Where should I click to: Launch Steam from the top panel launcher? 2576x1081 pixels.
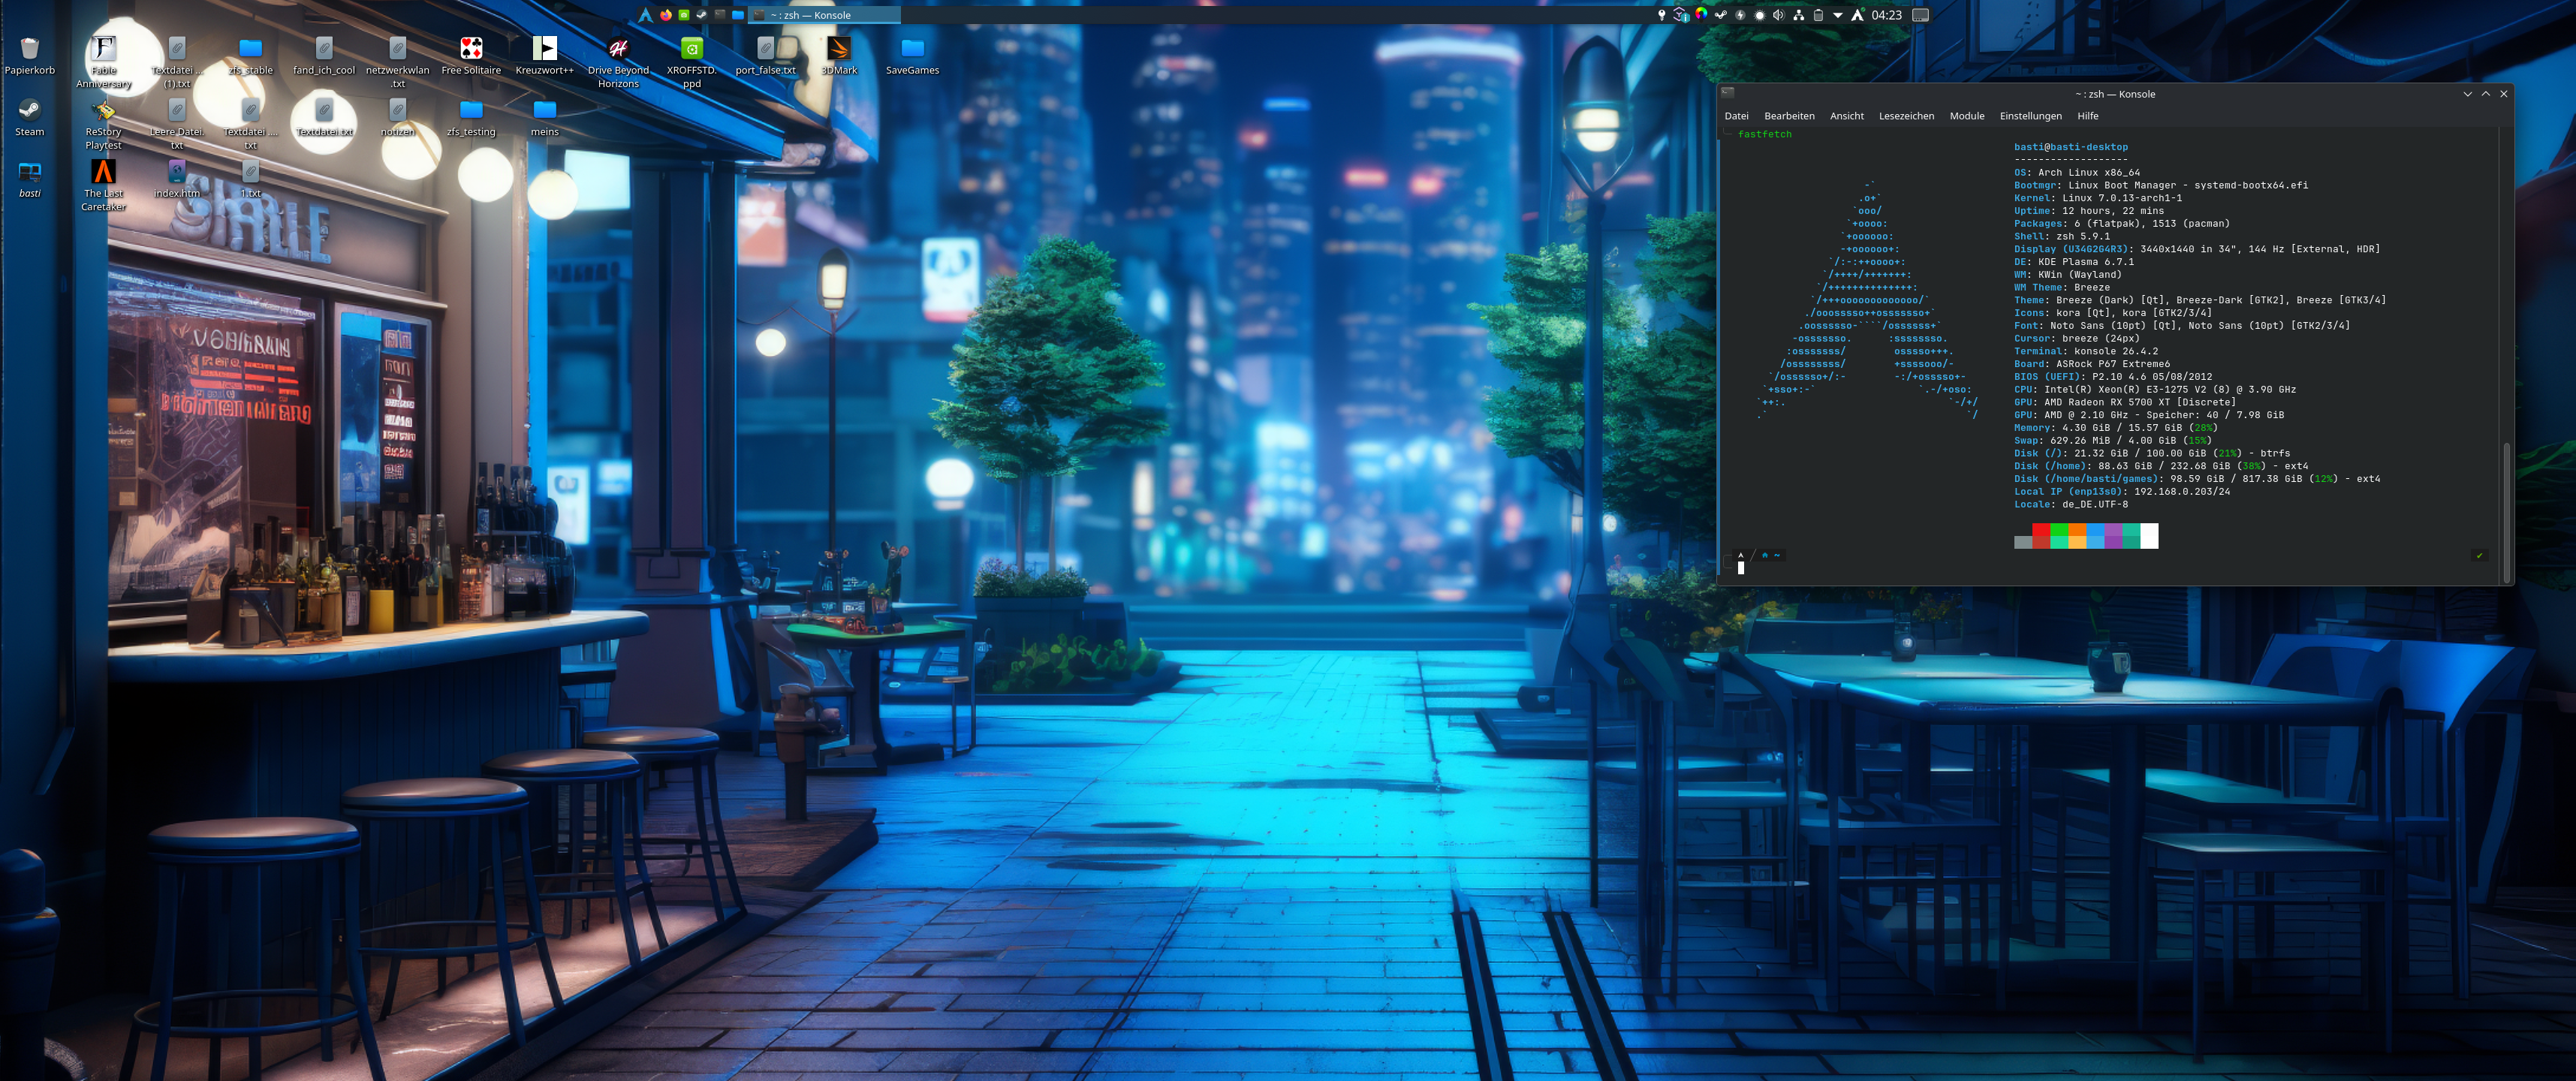point(702,15)
